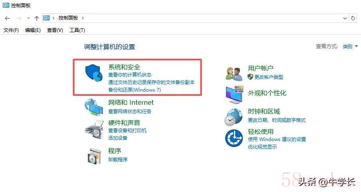Click the Network and Internet globe icon
361x192 pixels.
coord(93,107)
